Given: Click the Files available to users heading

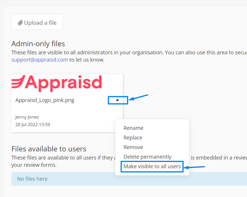Looking at the screenshot, I should point(49,149).
